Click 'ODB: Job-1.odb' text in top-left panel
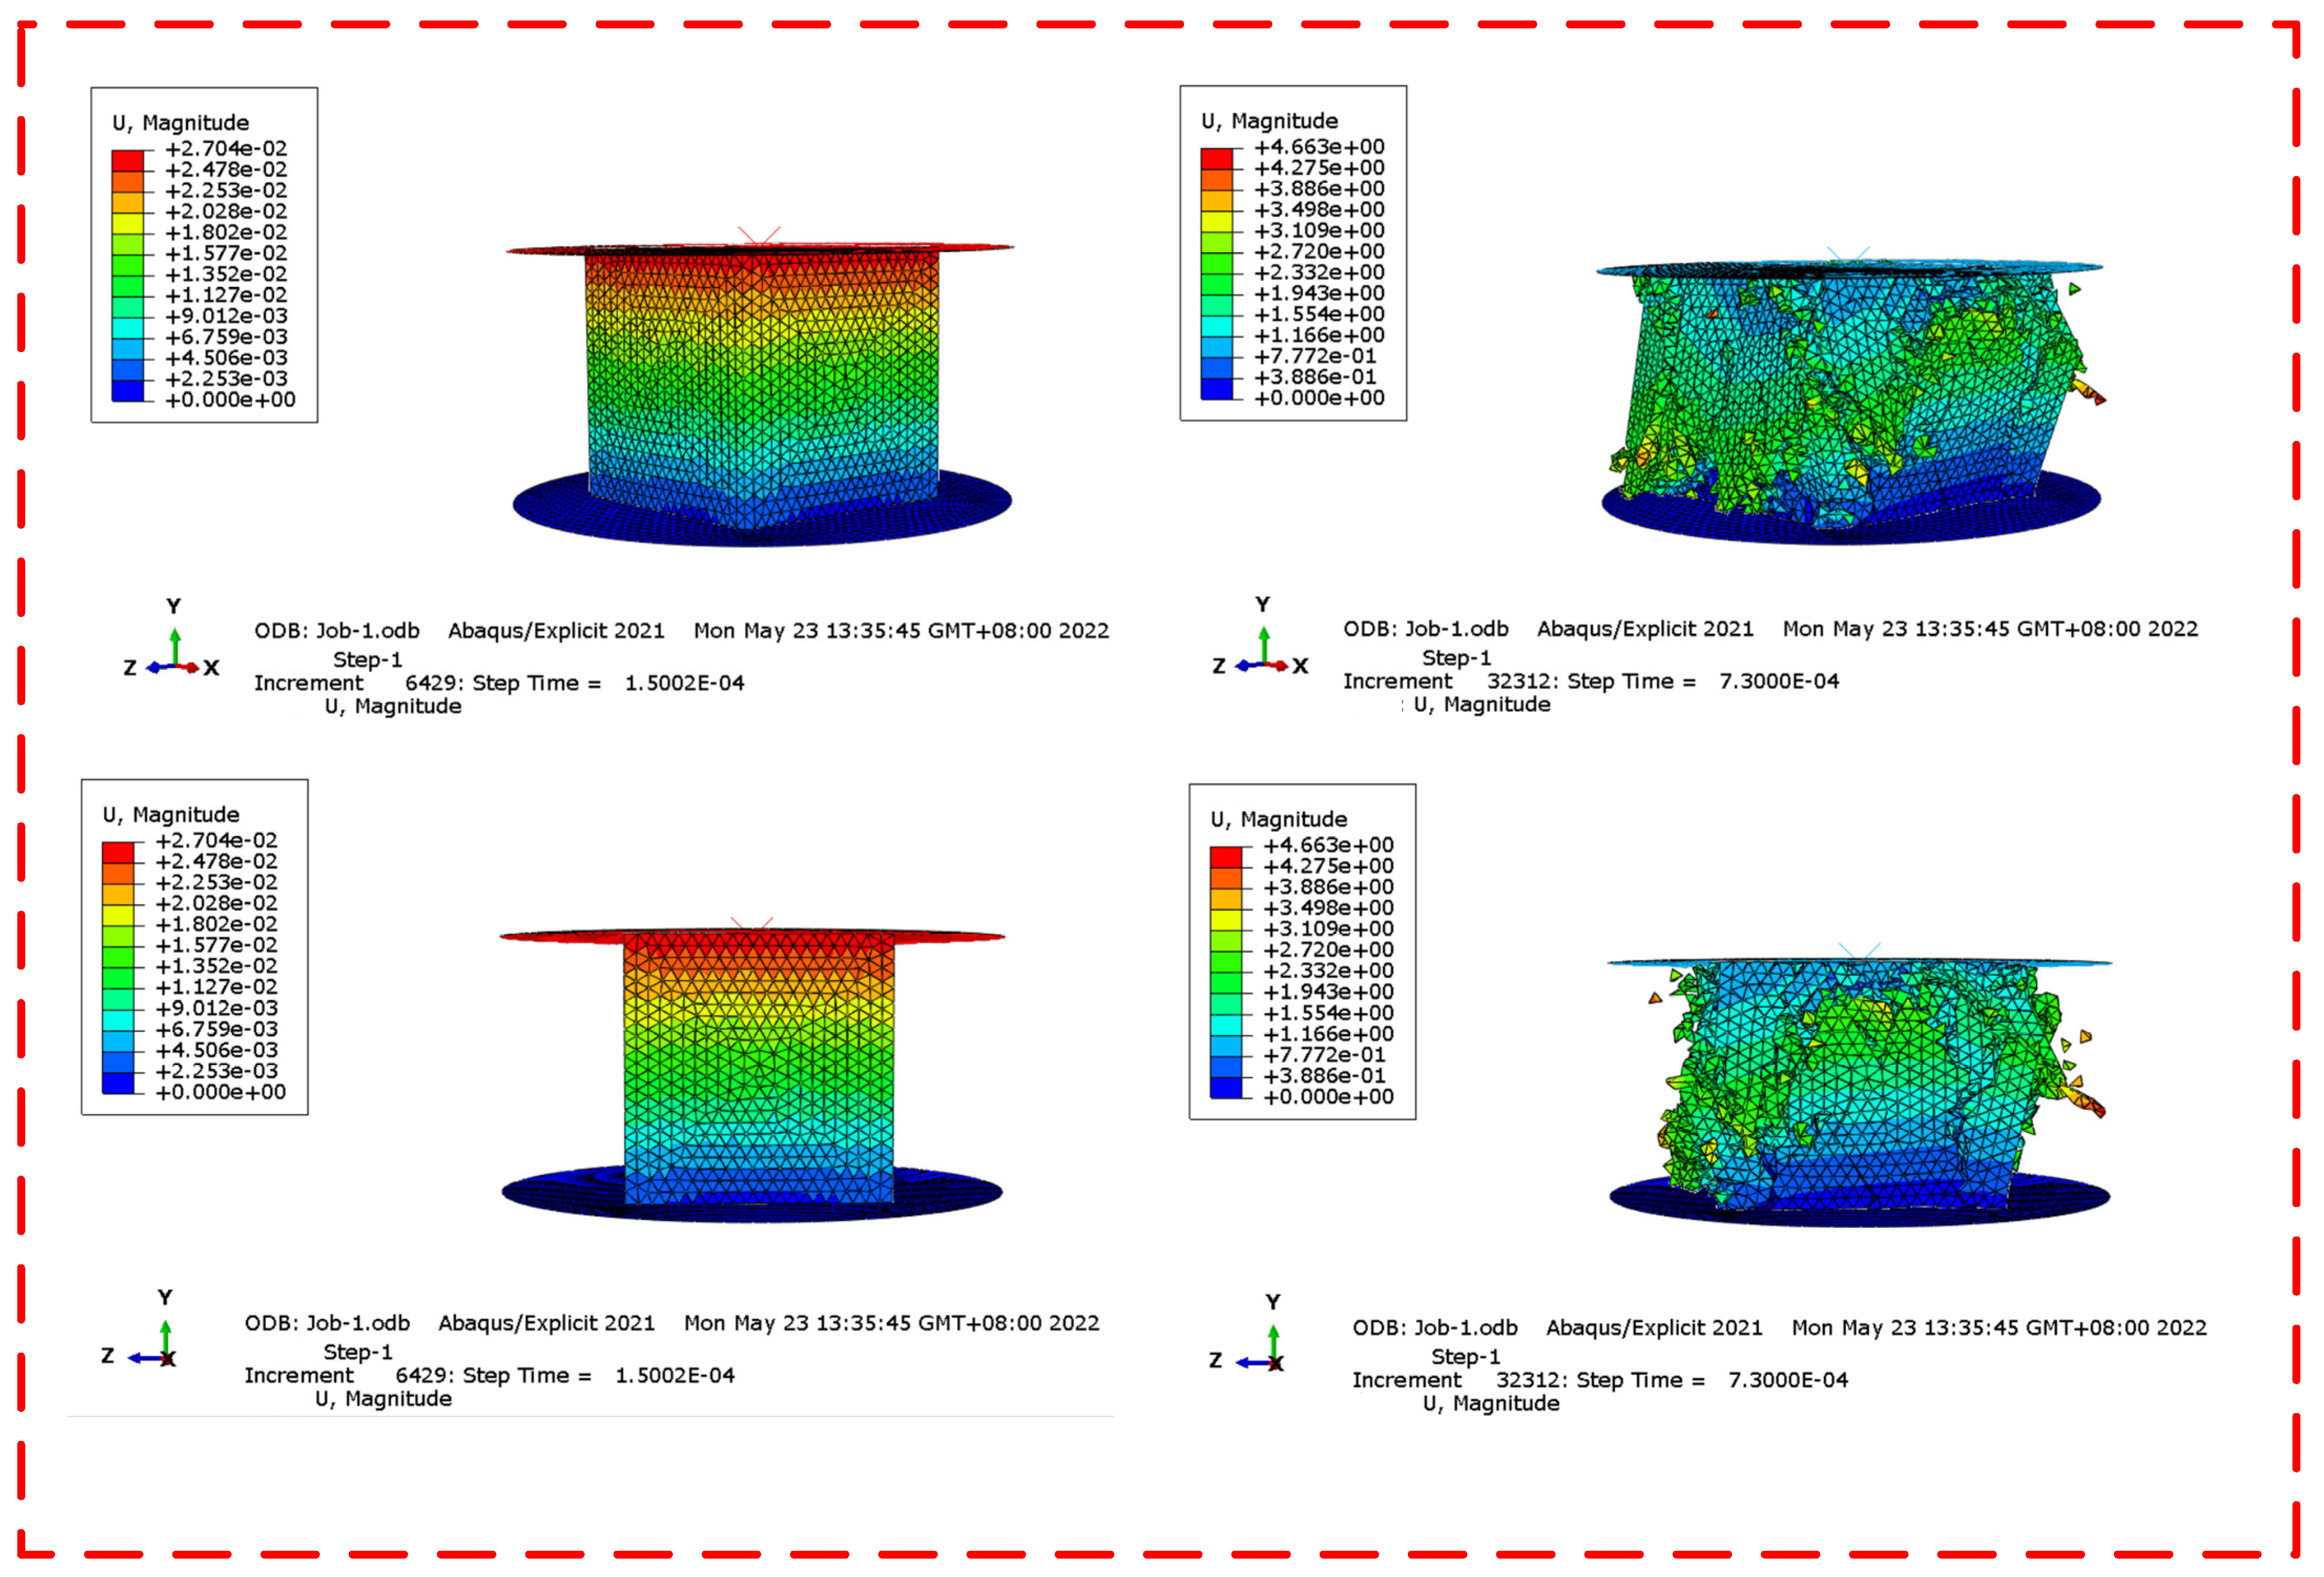 tap(337, 631)
